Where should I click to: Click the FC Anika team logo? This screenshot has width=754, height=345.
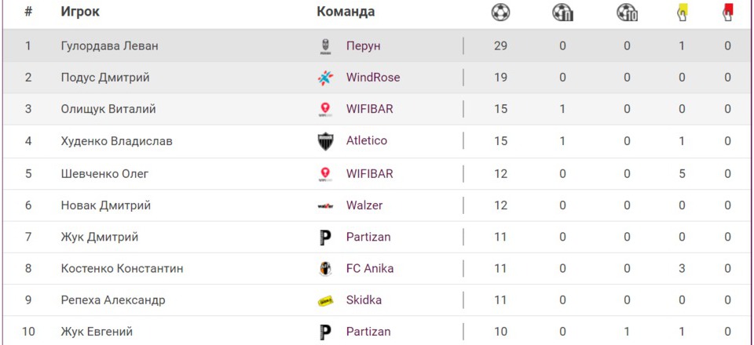pyautogui.click(x=325, y=268)
